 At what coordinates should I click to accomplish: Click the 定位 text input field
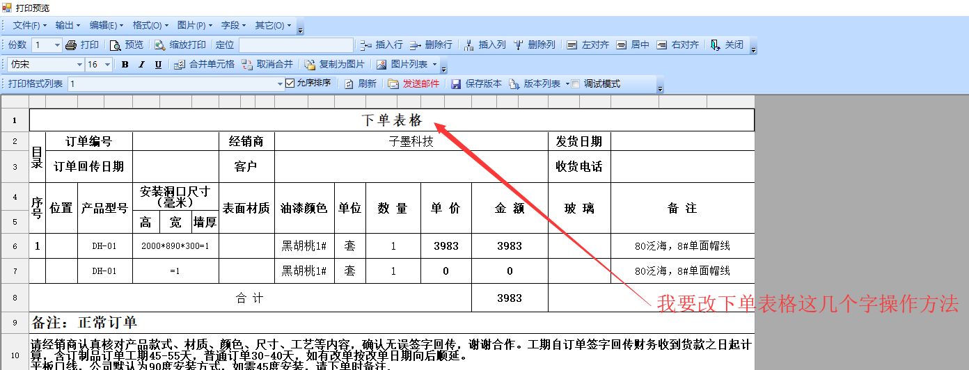point(295,45)
